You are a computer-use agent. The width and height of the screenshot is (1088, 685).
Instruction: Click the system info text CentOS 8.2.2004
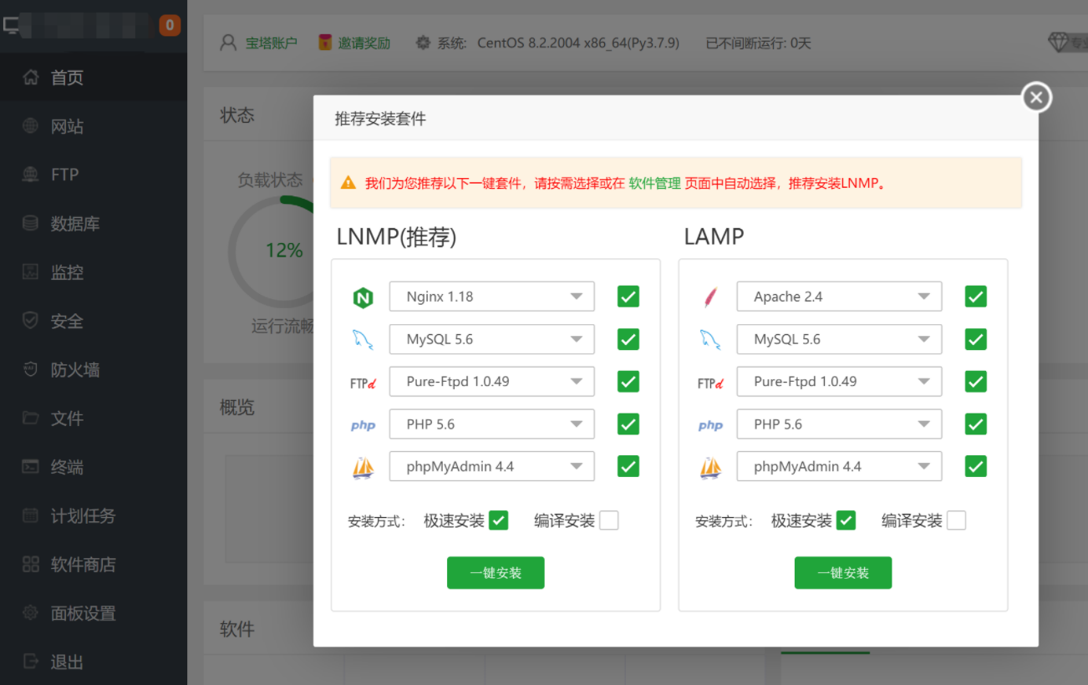click(x=578, y=43)
